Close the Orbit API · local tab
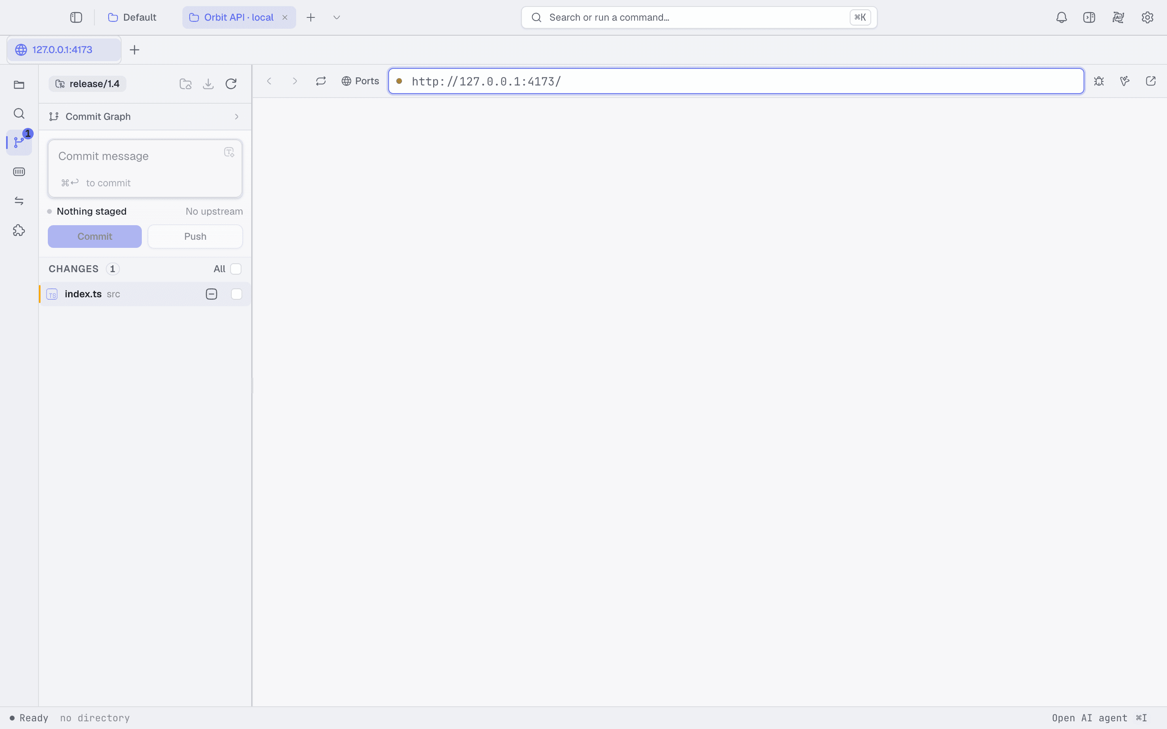 (285, 17)
